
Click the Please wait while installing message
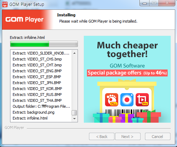(x=98, y=21)
